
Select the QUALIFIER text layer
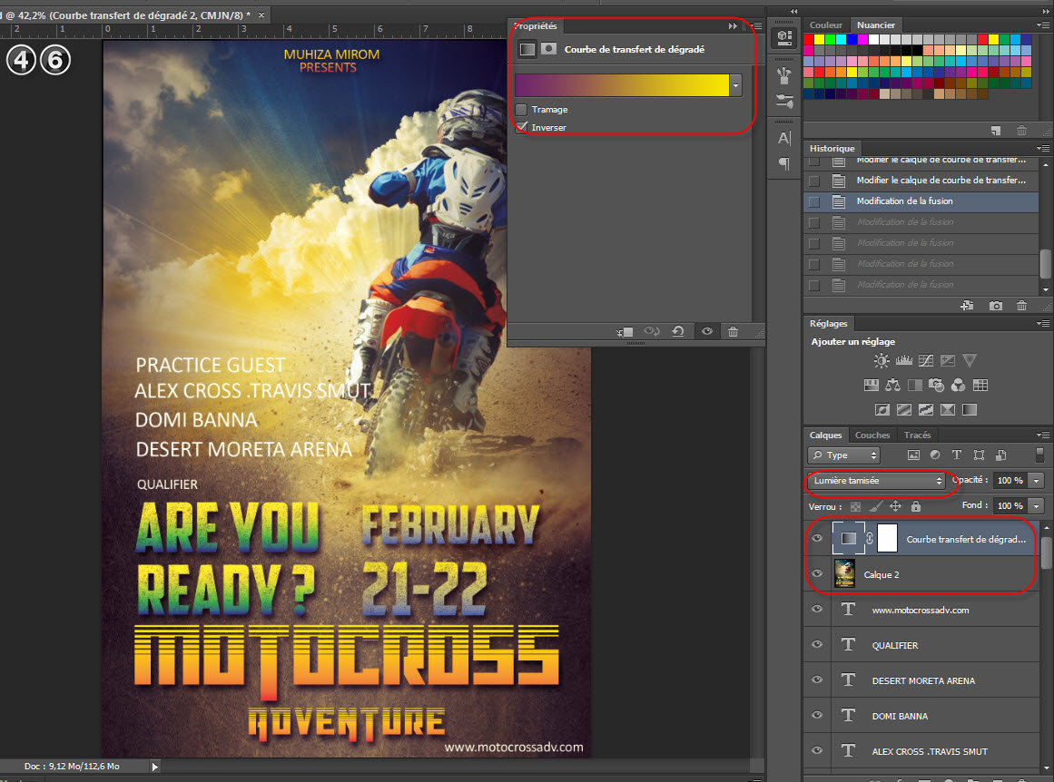tap(894, 645)
